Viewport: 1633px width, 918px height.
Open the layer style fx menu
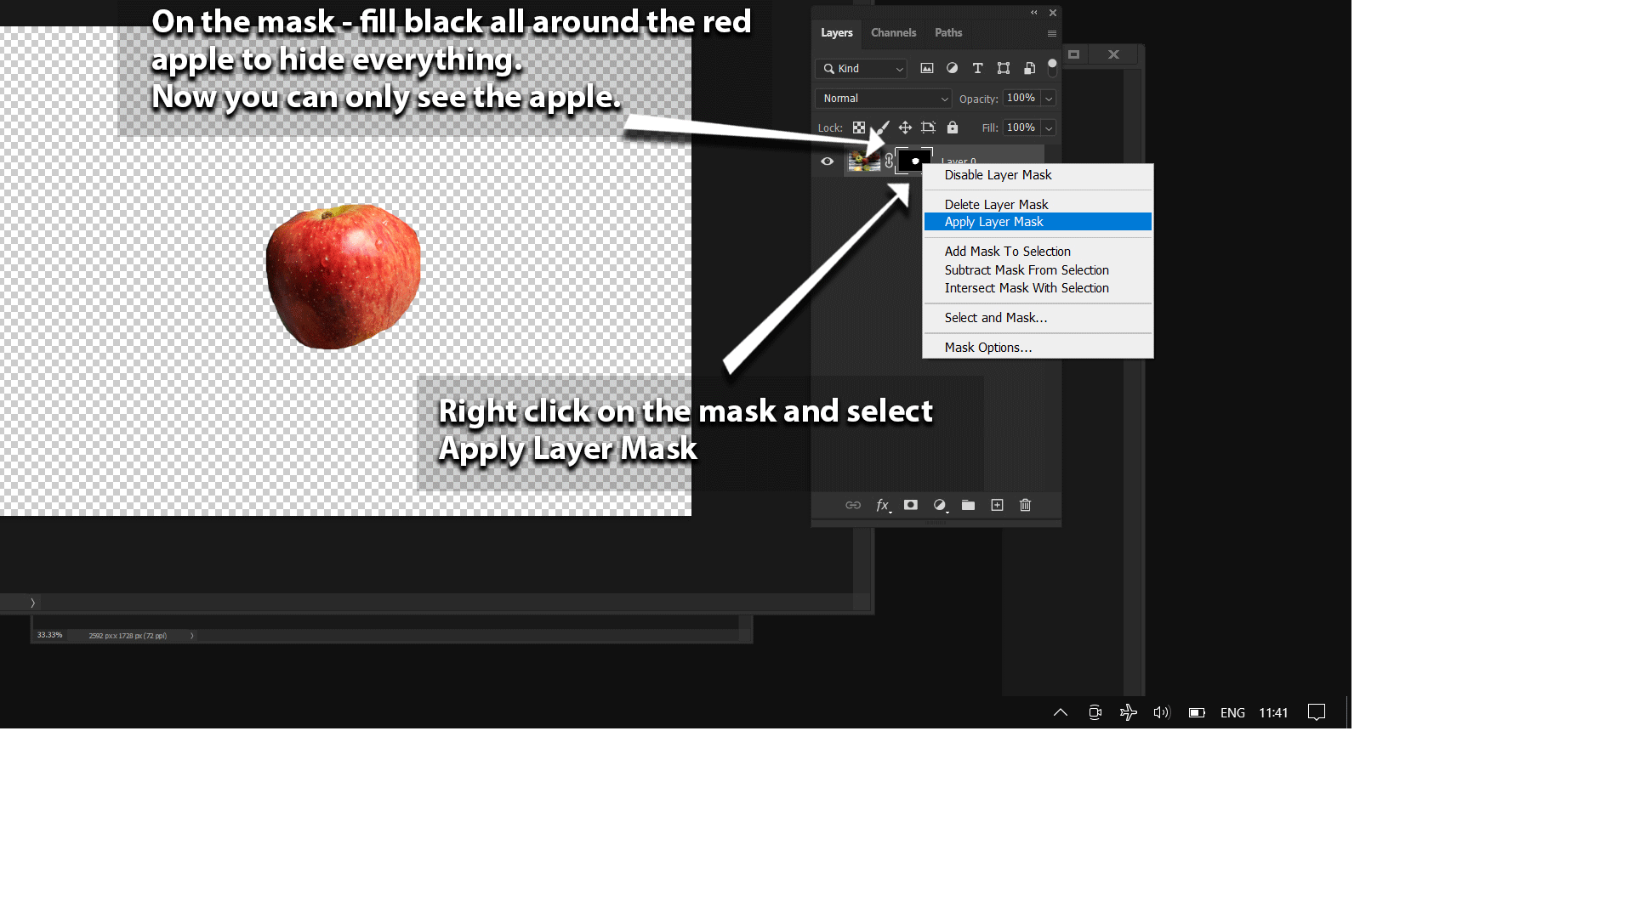[883, 505]
